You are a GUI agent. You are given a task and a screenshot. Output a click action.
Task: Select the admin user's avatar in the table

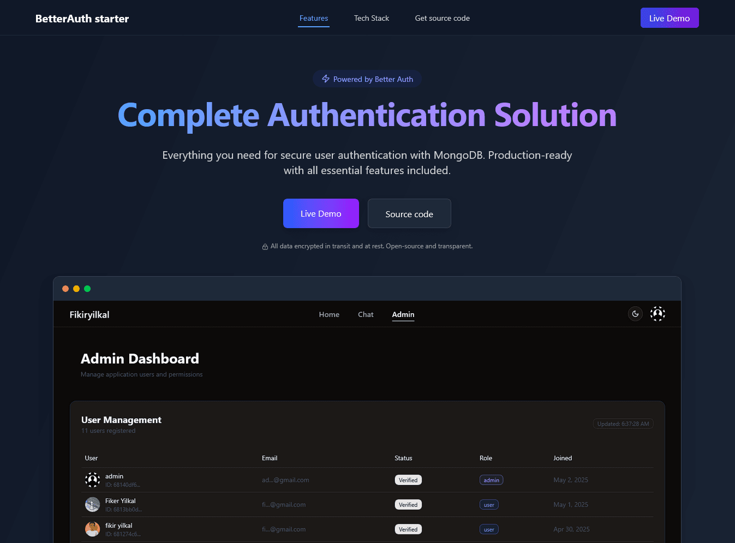point(92,480)
